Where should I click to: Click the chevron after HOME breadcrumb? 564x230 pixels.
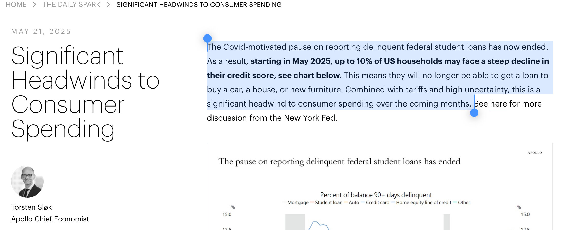35,5
